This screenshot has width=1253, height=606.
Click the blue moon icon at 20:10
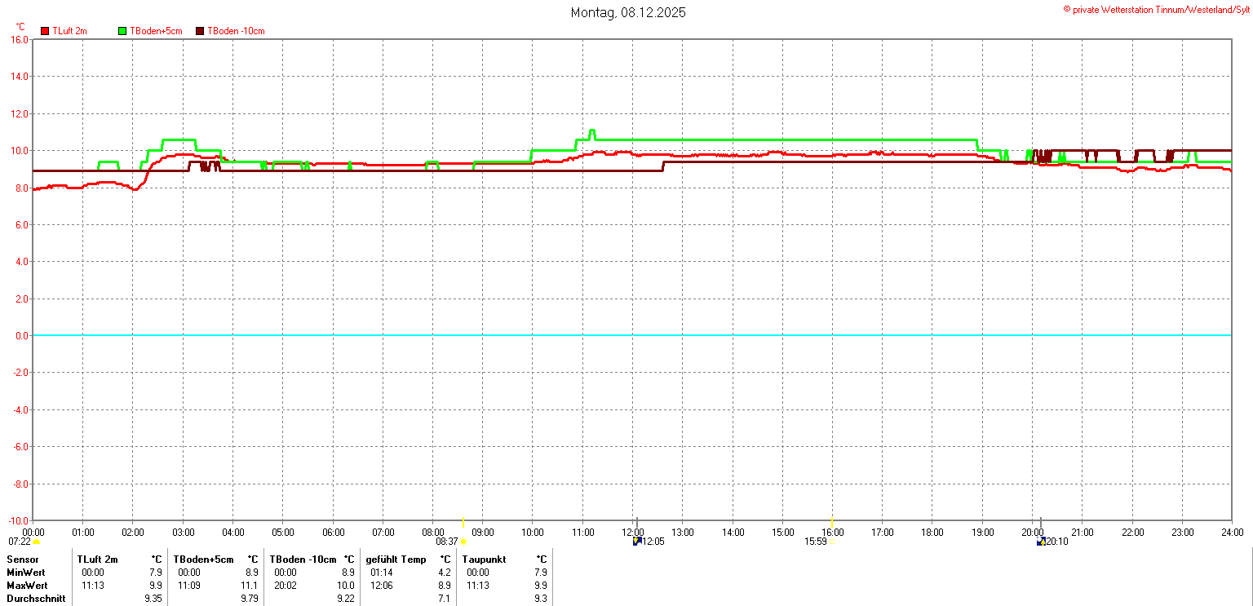(1041, 542)
